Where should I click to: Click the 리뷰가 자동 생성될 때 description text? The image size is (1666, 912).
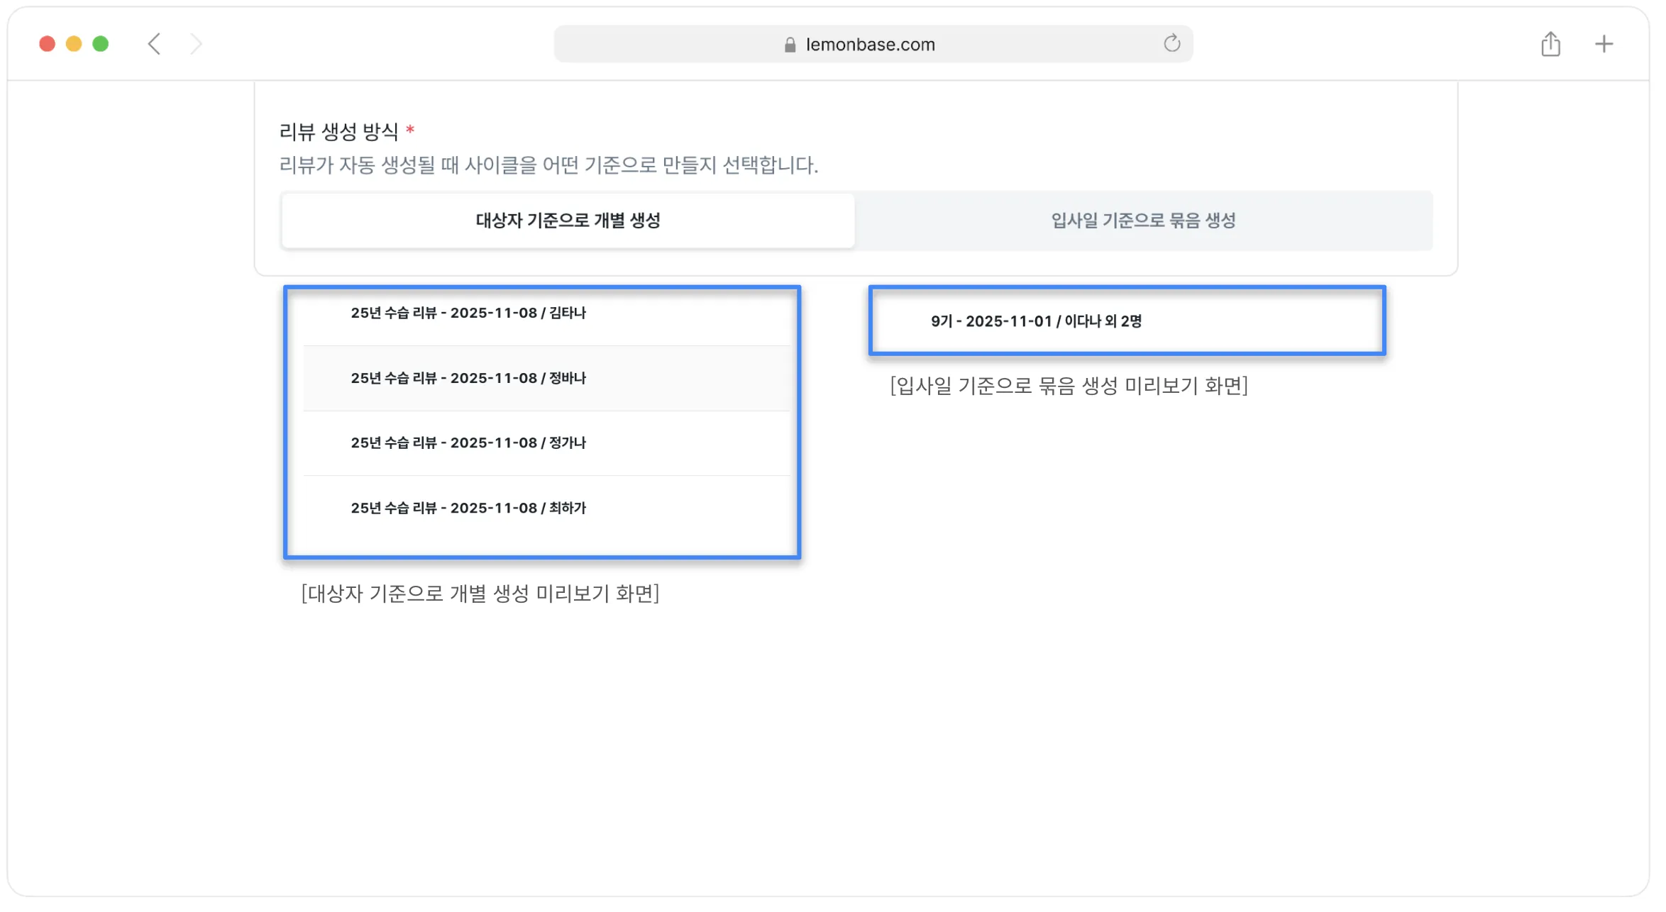[x=548, y=165]
